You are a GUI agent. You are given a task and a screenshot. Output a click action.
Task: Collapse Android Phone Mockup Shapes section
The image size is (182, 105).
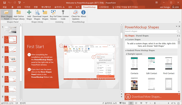(126, 50)
